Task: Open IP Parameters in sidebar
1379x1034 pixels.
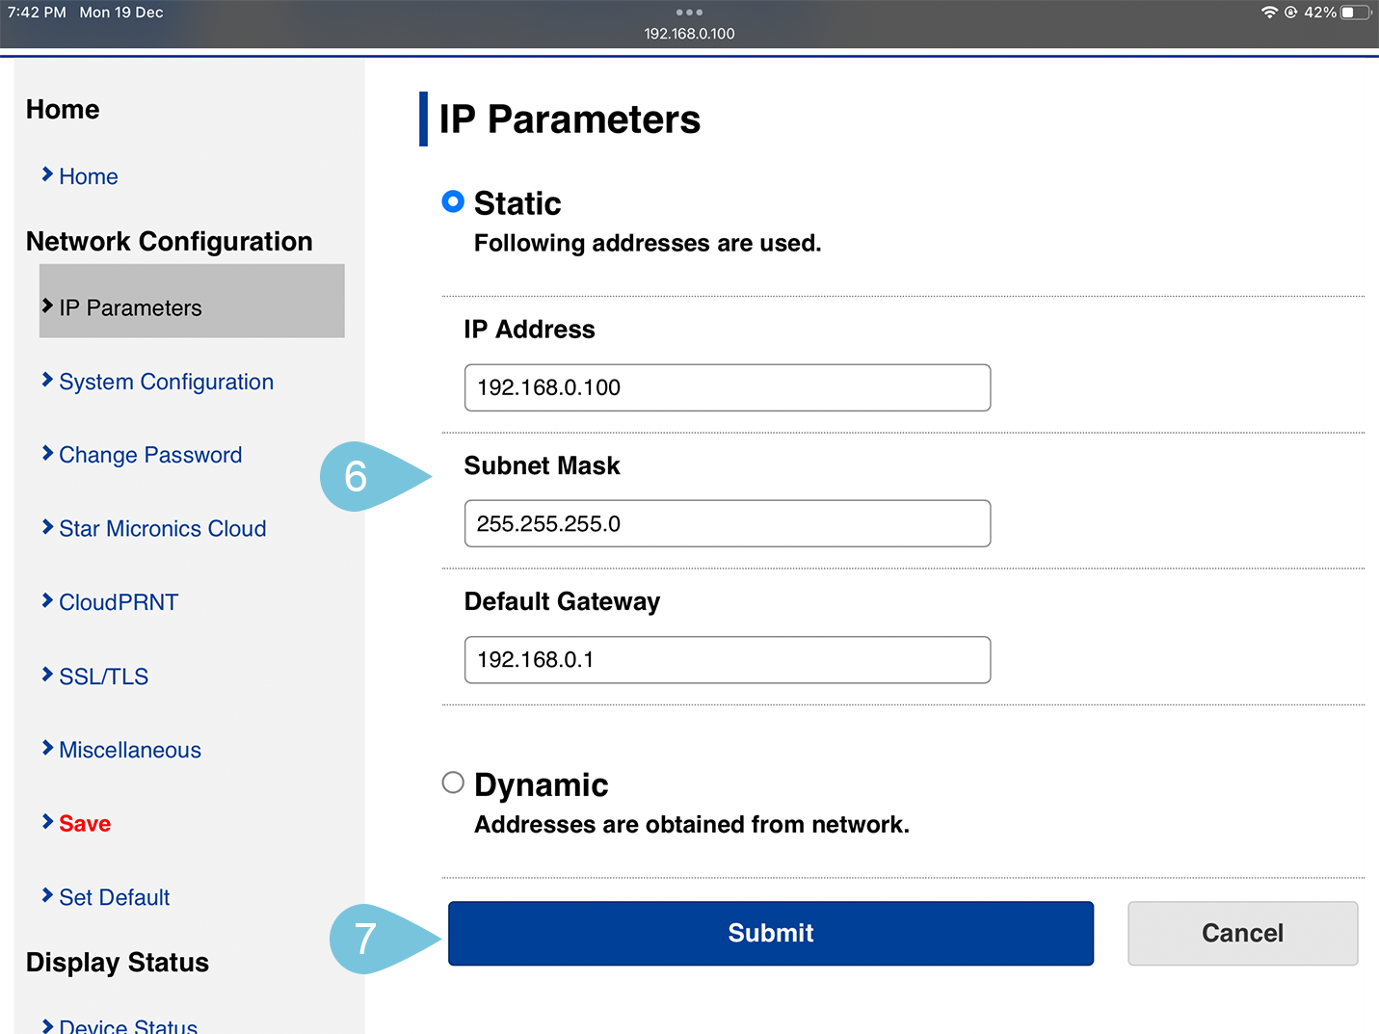Action: (x=130, y=307)
